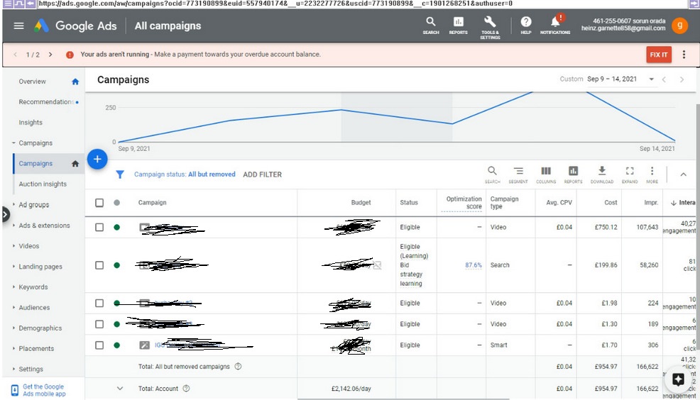Expand Ad groups in sidebar
Screen dimensions: 700x400
pyautogui.click(x=13, y=205)
